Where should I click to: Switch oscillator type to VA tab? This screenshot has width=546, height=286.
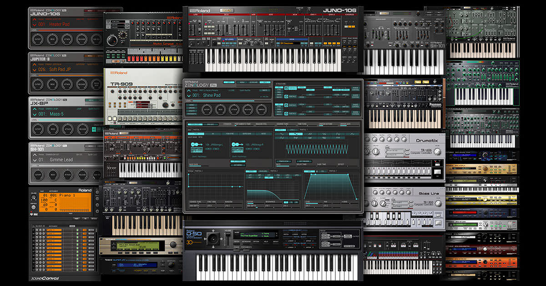[x=213, y=134]
